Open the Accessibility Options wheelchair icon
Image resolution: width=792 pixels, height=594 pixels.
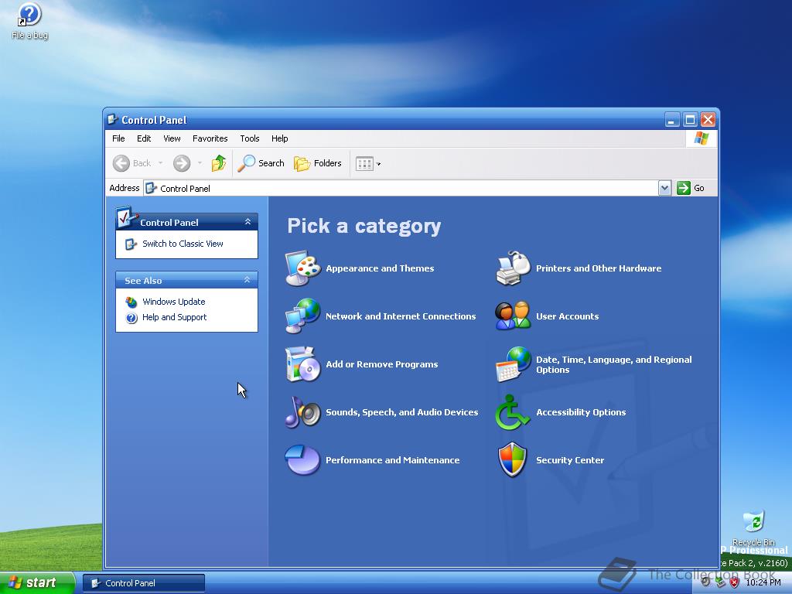[513, 412]
